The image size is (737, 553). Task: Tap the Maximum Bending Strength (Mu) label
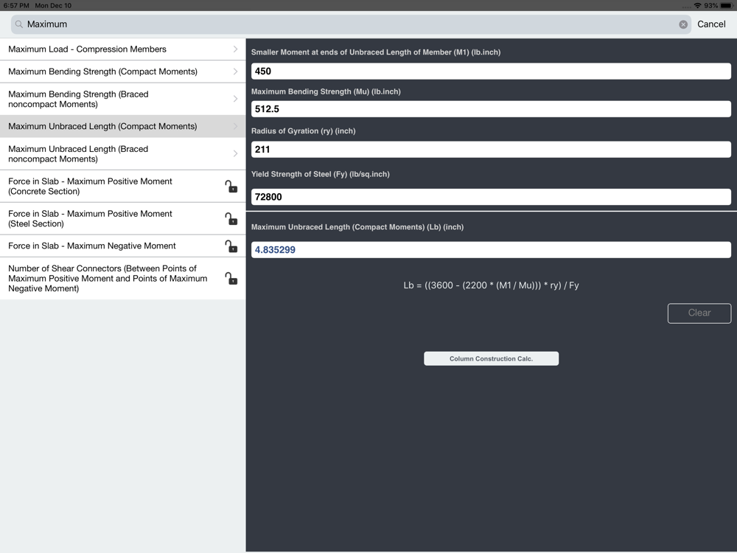click(x=326, y=91)
